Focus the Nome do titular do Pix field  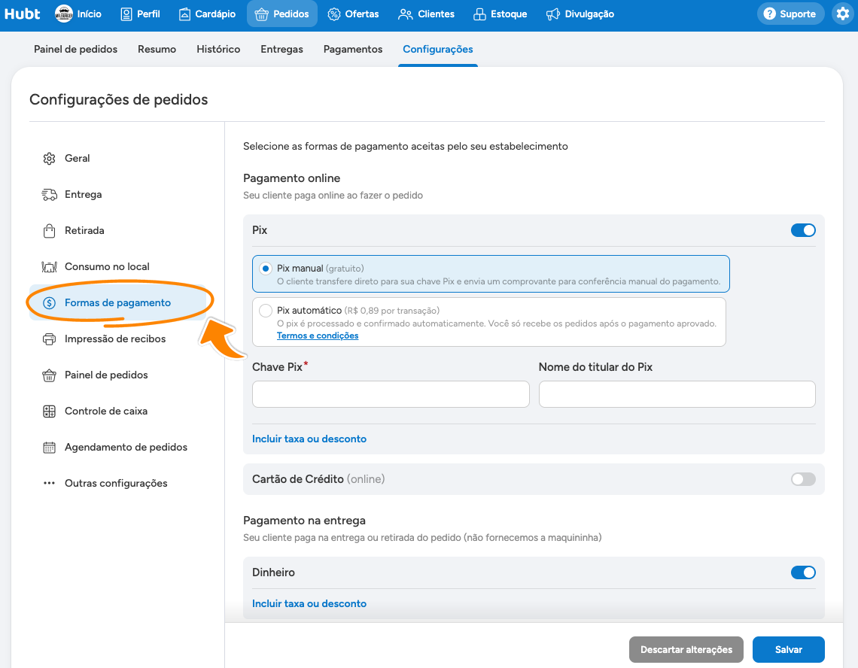pos(677,394)
